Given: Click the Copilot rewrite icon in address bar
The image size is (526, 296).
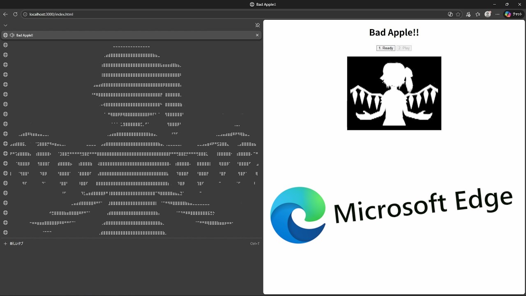Looking at the screenshot, I should [x=450, y=14].
